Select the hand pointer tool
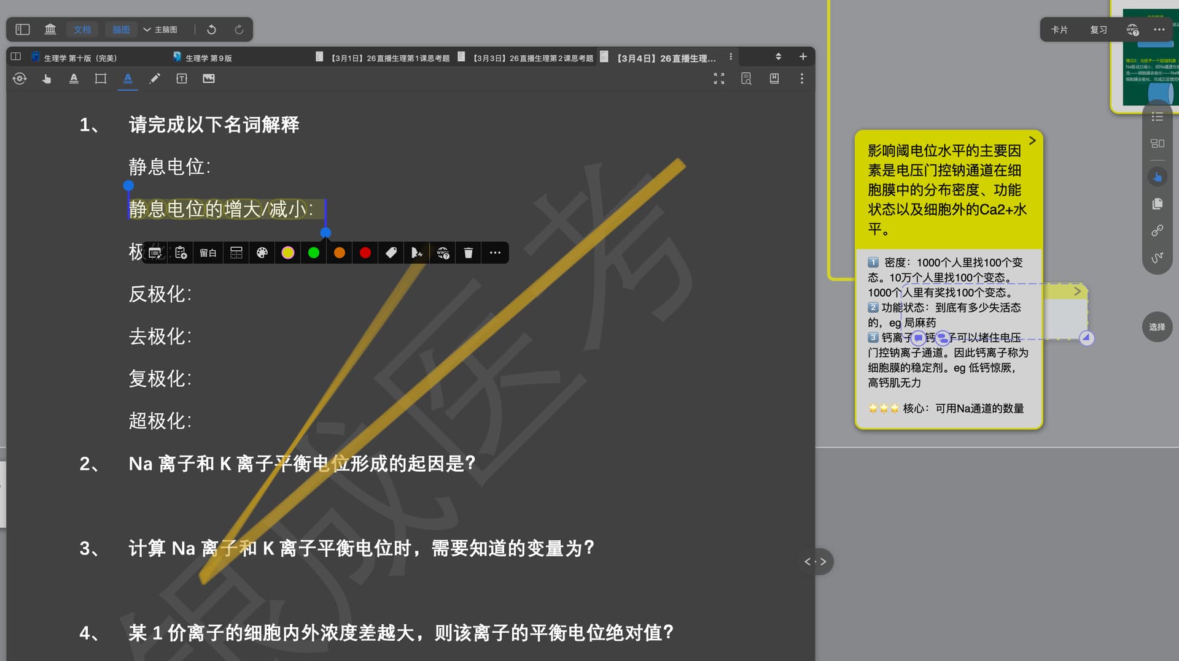Image resolution: width=1179 pixels, height=661 pixels. 47,78
